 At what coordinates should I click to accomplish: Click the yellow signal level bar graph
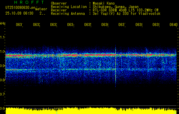click(91, 111)
